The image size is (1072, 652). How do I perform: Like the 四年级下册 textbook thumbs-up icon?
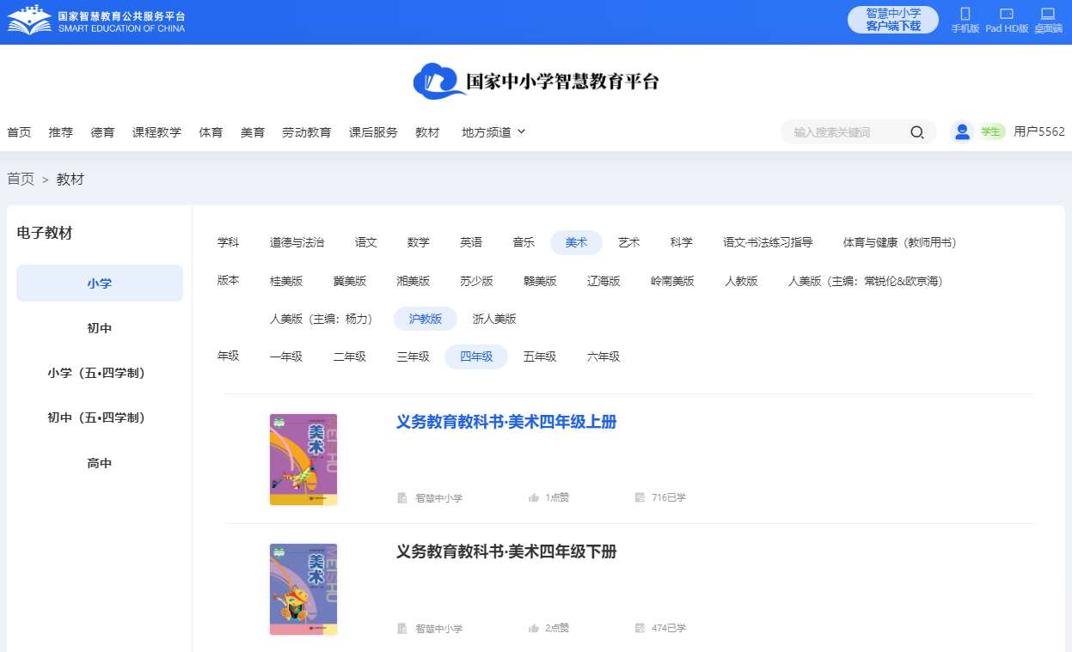coord(534,629)
